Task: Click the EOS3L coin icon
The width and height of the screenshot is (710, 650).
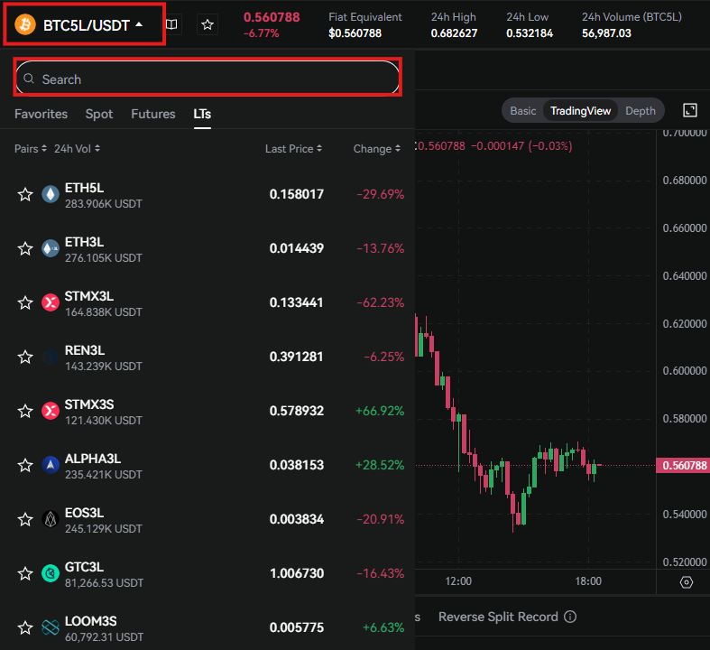Action: pos(51,519)
